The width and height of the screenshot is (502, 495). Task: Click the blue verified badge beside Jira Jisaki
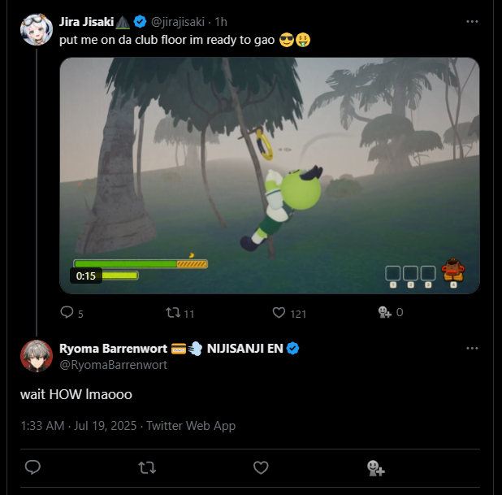tap(140, 22)
